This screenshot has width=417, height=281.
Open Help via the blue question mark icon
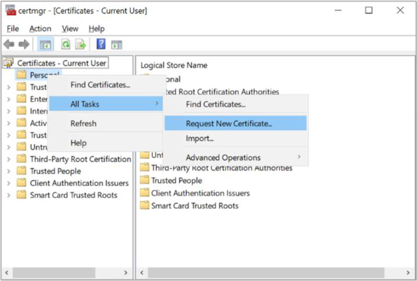point(101,44)
